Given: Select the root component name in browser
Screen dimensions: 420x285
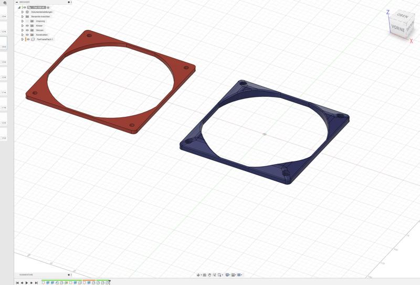Looking at the screenshot, I should click(39, 7).
